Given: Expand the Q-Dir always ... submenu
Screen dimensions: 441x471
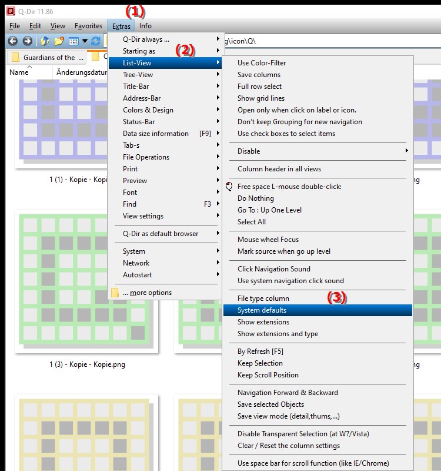Looking at the screenshot, I should click(x=165, y=39).
